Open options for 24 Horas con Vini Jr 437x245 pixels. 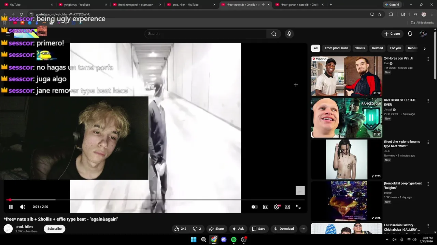point(428,59)
